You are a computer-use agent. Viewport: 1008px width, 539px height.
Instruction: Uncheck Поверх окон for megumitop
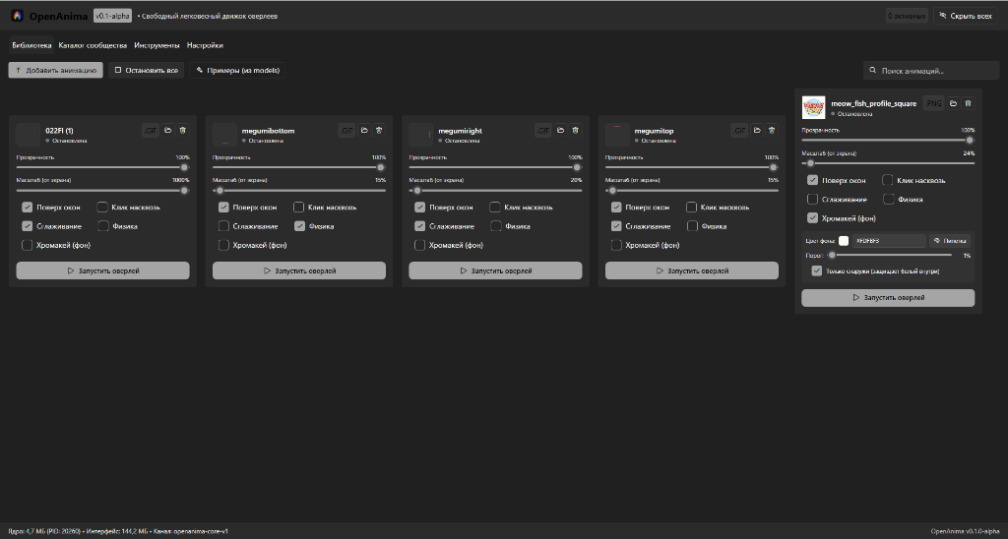tap(616, 207)
